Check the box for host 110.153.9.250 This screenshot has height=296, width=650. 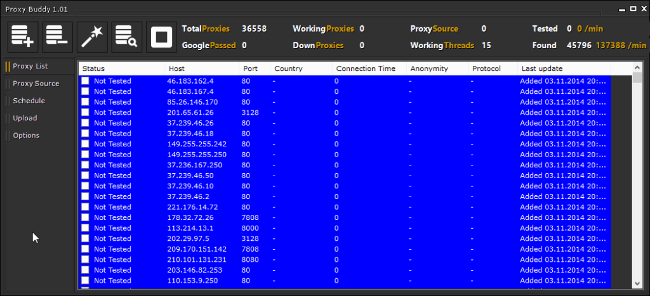click(85, 281)
